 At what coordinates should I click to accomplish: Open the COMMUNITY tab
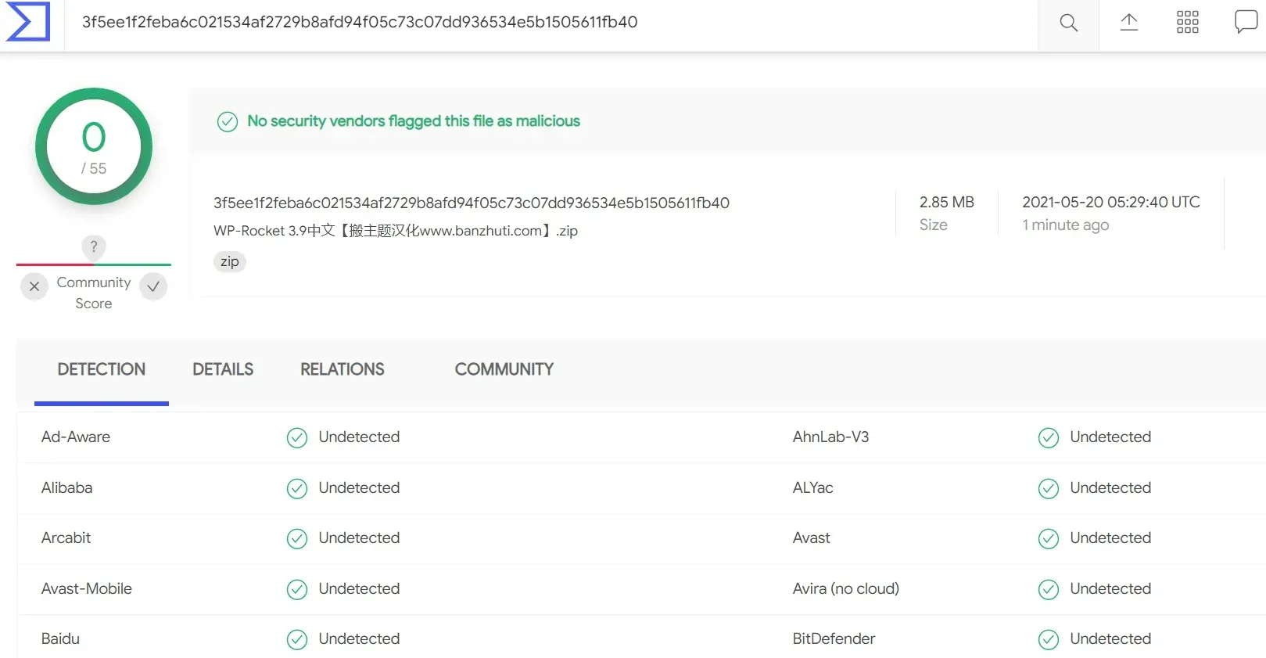(504, 369)
